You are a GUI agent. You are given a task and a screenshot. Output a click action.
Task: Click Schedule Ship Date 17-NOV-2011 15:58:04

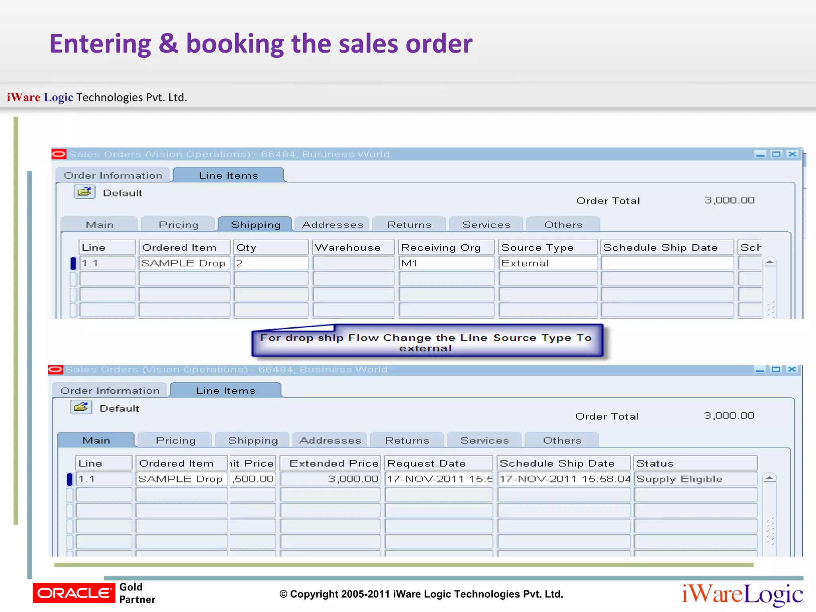(564, 479)
